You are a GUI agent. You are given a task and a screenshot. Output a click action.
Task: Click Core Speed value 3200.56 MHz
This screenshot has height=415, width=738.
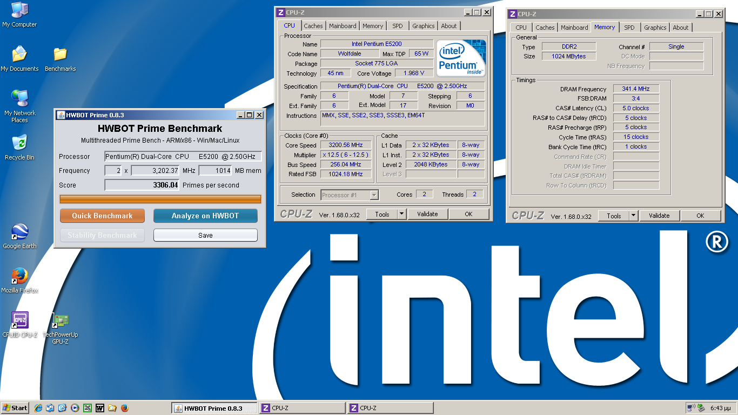[346, 145]
